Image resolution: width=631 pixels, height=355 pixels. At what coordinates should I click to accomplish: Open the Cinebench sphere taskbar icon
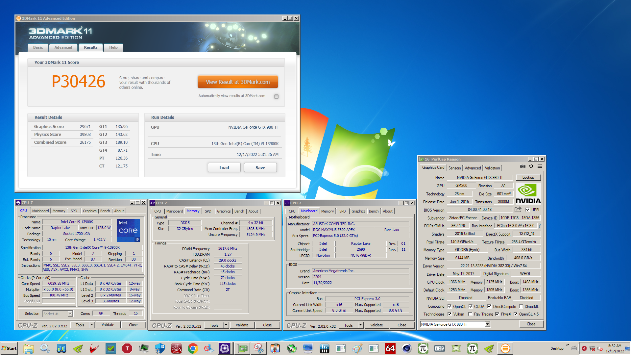click(x=407, y=348)
